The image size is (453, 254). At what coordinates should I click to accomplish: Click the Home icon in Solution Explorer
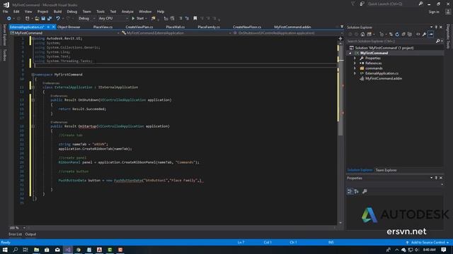pos(362,35)
